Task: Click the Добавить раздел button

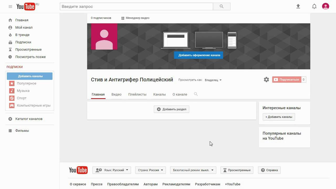Action: 171,109
